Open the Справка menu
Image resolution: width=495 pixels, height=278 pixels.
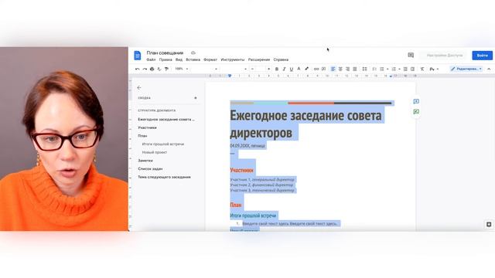coord(281,59)
